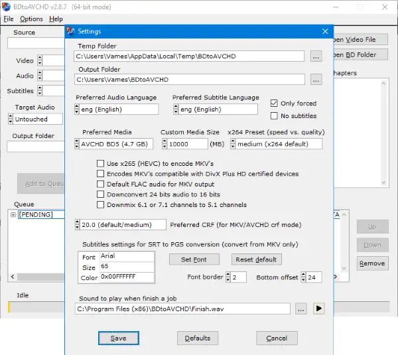Enable Default FLAC audio for MKV output
Screen dimensions: 398x355
[x=101, y=184]
